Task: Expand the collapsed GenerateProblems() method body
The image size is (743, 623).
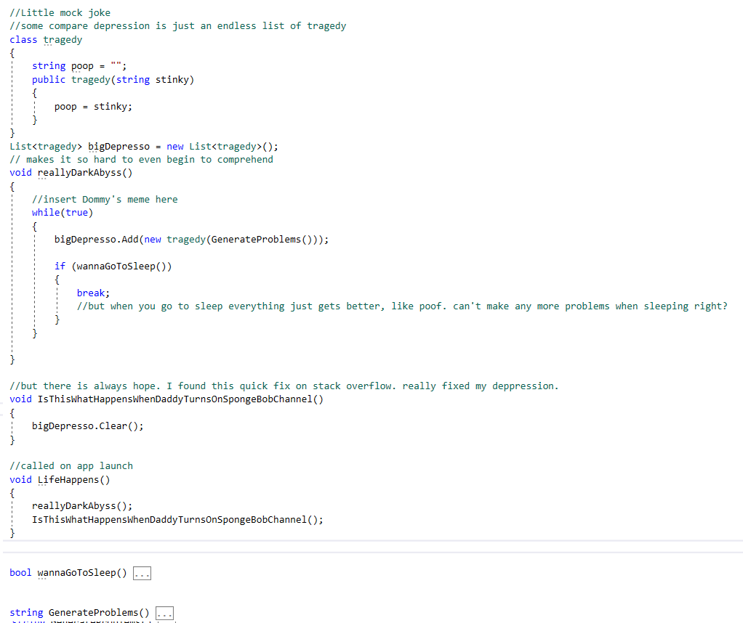Action: tap(164, 613)
